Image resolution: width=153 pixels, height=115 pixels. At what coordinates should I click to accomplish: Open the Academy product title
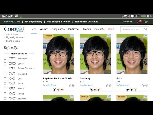pyautogui.click(x=85, y=79)
